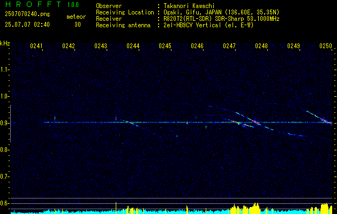
Task: Click time marker 0245
Action: [x=165, y=46]
